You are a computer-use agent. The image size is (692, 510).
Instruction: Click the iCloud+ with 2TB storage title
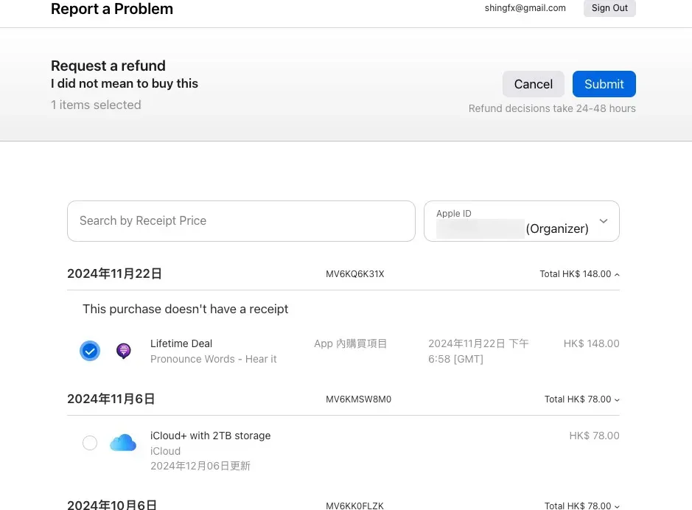pyautogui.click(x=210, y=436)
